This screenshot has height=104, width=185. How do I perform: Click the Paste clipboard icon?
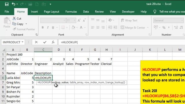coord(7,21)
